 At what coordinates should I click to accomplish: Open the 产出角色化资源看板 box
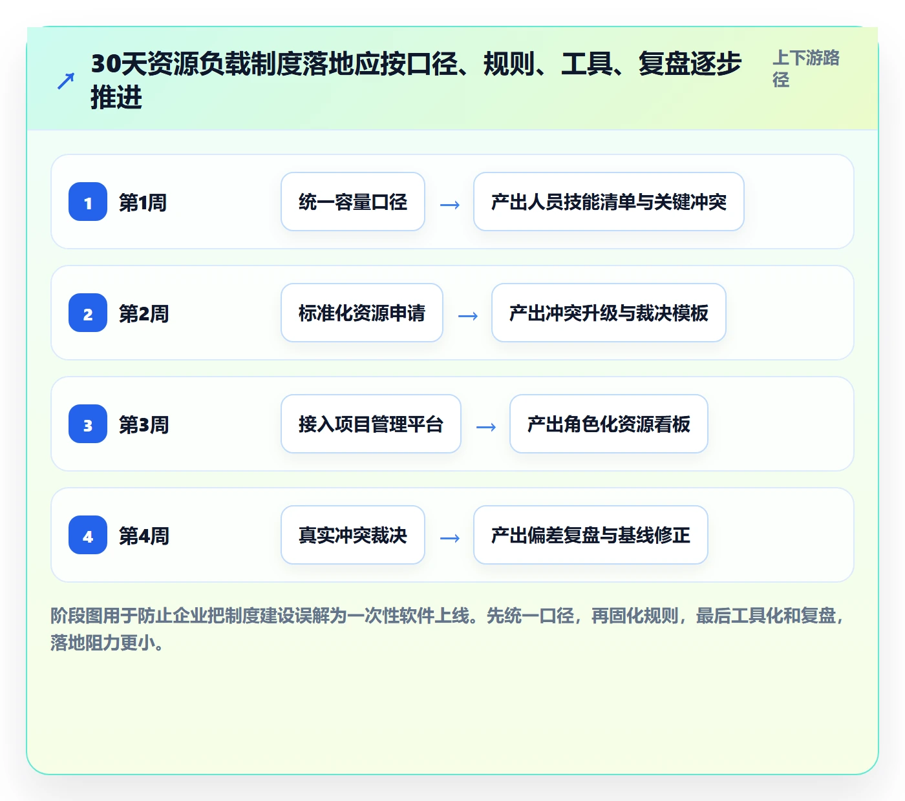pyautogui.click(x=609, y=424)
